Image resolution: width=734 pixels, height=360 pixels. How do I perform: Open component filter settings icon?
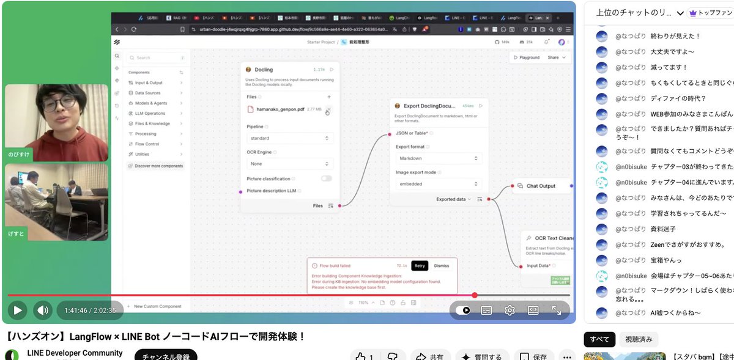point(181,72)
